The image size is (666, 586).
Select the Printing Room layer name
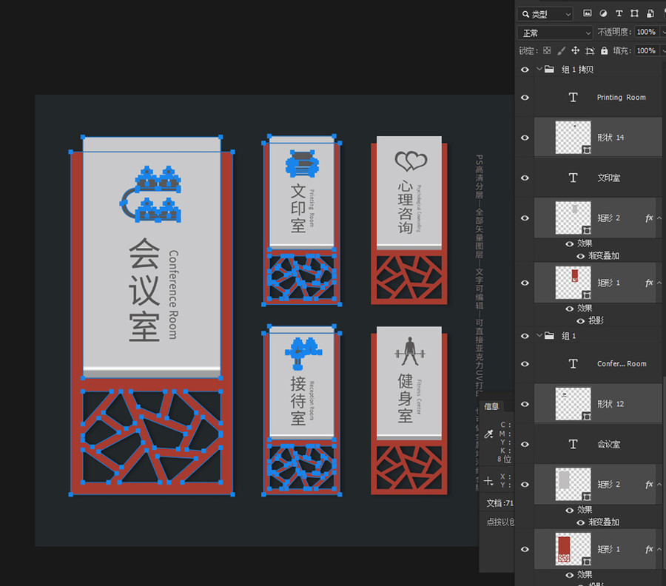click(x=622, y=97)
